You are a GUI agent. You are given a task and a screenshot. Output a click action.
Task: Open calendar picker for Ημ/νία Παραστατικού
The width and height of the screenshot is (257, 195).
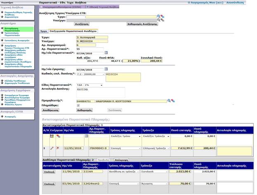[106, 53]
